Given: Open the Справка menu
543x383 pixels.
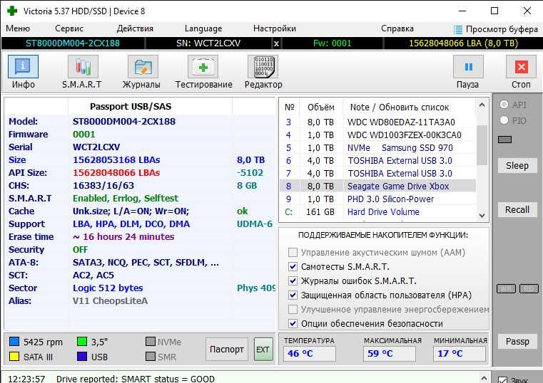Looking at the screenshot, I should coord(397,28).
